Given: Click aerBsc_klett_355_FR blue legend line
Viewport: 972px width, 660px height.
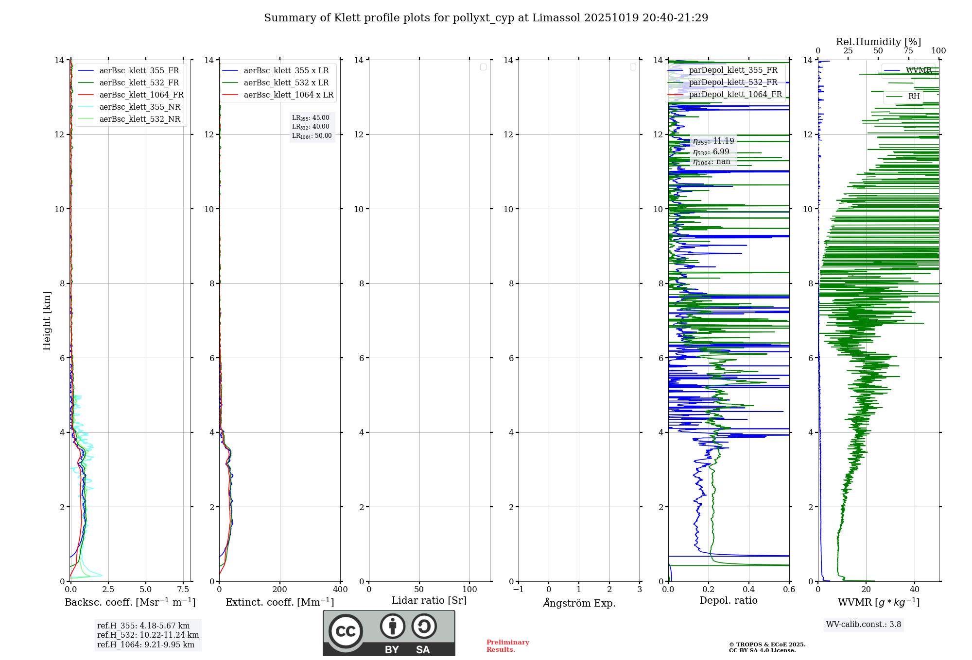Looking at the screenshot, I should [86, 71].
